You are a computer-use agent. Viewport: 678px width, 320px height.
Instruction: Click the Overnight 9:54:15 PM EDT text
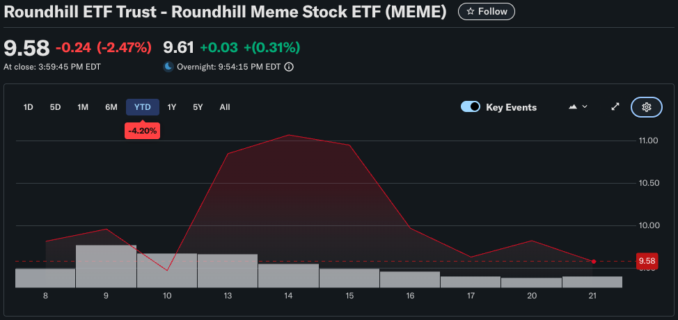(x=229, y=67)
